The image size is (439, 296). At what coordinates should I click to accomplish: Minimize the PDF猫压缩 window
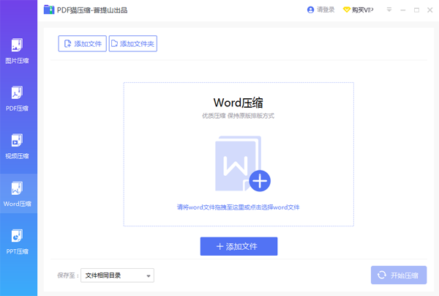tap(403, 10)
